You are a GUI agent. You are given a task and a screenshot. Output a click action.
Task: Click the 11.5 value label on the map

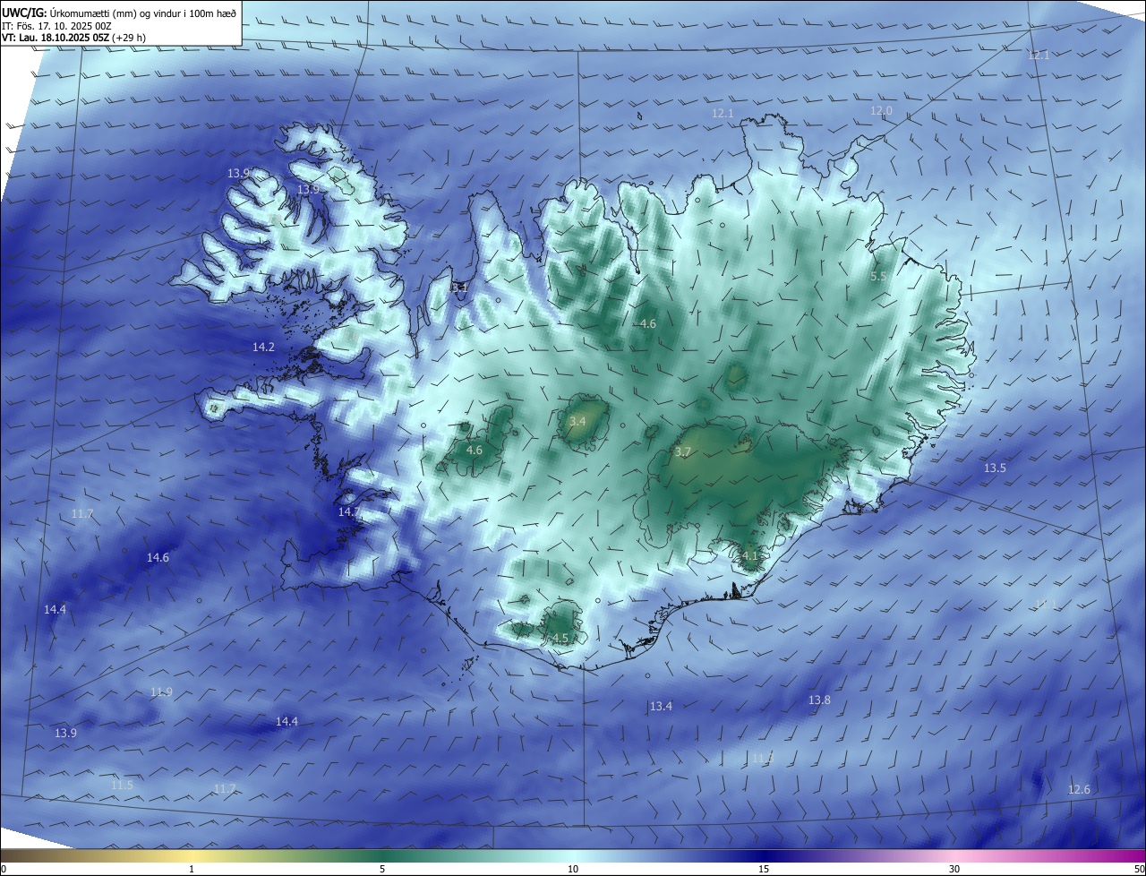click(122, 786)
